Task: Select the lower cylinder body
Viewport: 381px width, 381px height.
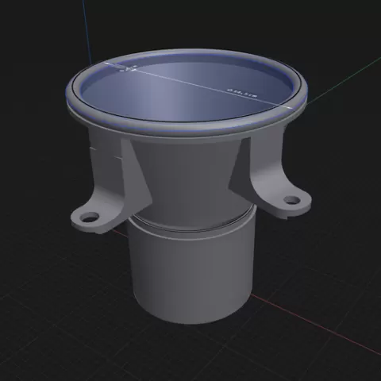Action: 192,272
